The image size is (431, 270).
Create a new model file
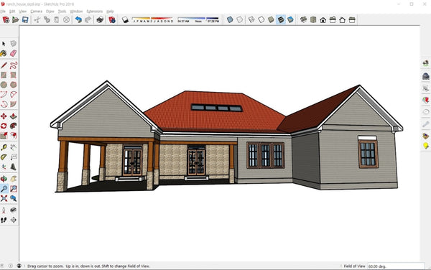coord(6,20)
